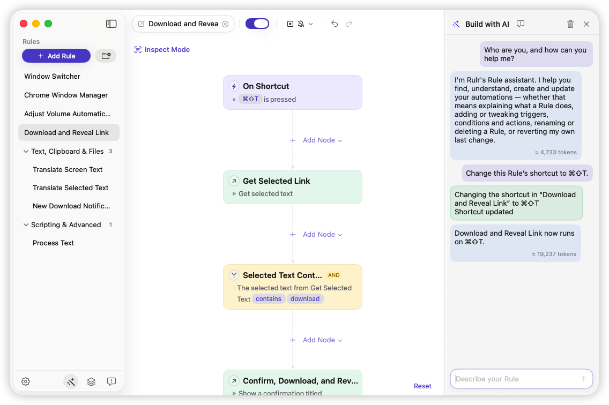Open the new folder icon beside Add Rule
The image size is (609, 405).
(106, 56)
